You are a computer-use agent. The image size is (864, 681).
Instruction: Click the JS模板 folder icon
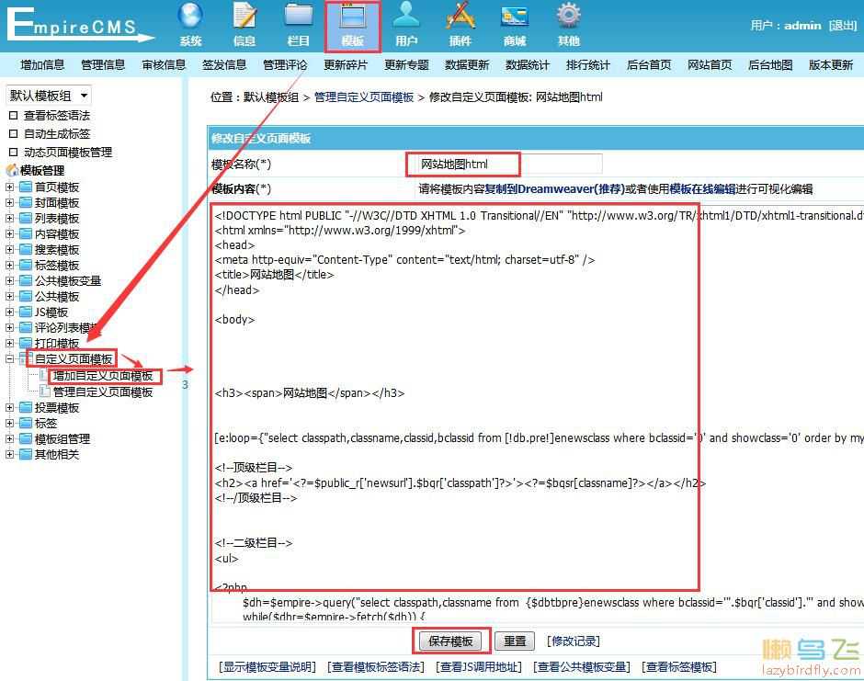pyautogui.click(x=26, y=312)
